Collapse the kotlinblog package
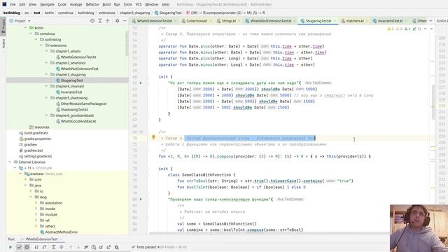Image resolution: width=448 pixels, height=252 pixels. [x=36, y=40]
